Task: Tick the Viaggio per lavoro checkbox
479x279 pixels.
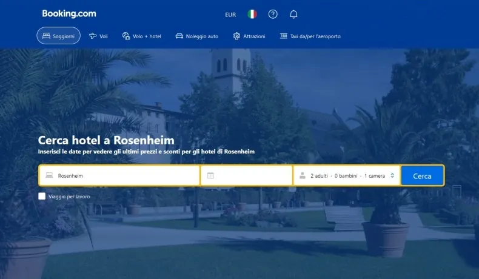Action: (x=42, y=196)
